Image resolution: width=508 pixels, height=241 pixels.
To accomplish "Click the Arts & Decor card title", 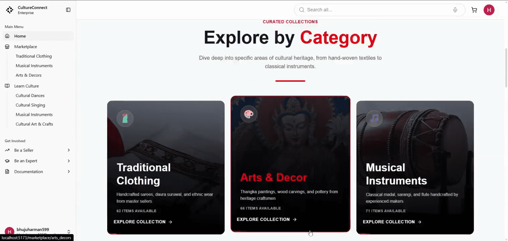I will (273, 177).
